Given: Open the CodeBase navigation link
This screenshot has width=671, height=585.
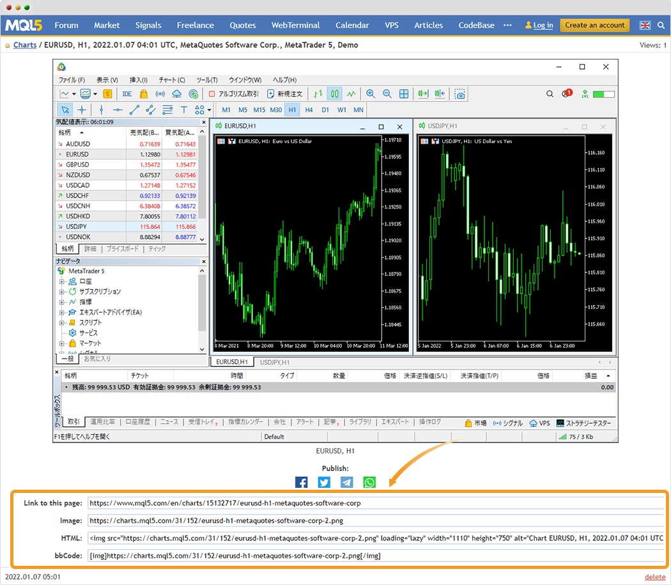Looking at the screenshot, I should click(x=476, y=26).
